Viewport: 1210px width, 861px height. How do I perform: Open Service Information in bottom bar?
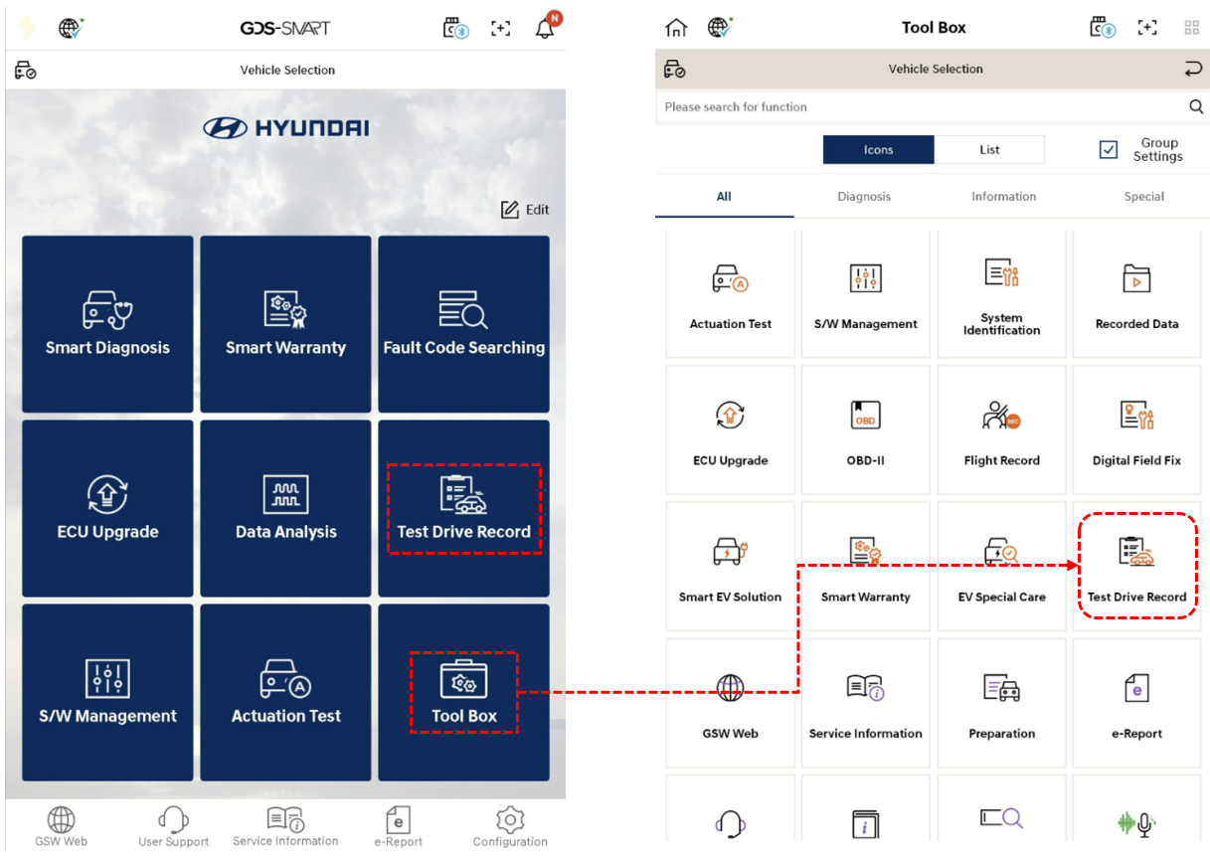(285, 827)
